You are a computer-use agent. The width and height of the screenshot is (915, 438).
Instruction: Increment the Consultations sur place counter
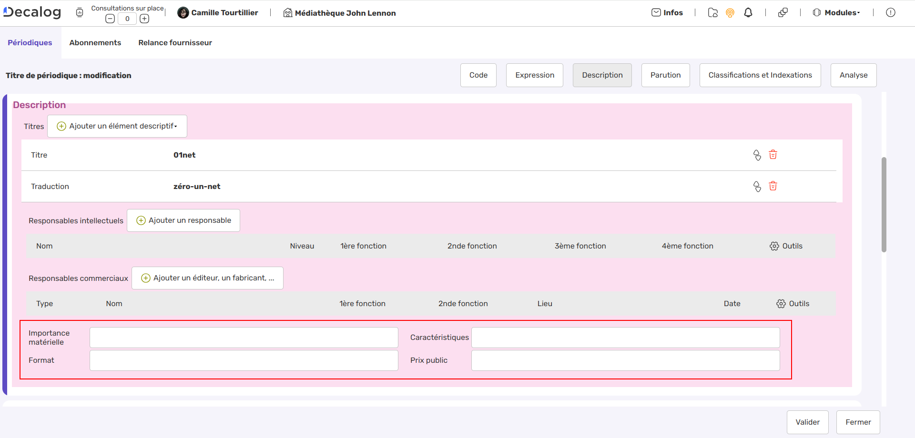click(144, 19)
